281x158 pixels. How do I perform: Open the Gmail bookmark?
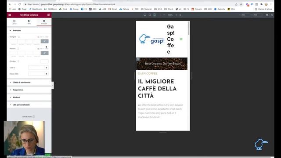point(113,9)
